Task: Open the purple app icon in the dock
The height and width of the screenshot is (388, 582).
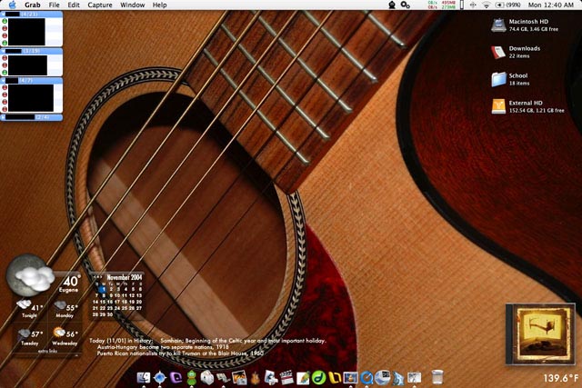Action: click(176, 378)
